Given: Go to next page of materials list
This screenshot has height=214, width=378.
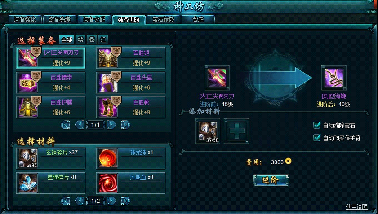Looking at the screenshot, I should tap(111, 201).
